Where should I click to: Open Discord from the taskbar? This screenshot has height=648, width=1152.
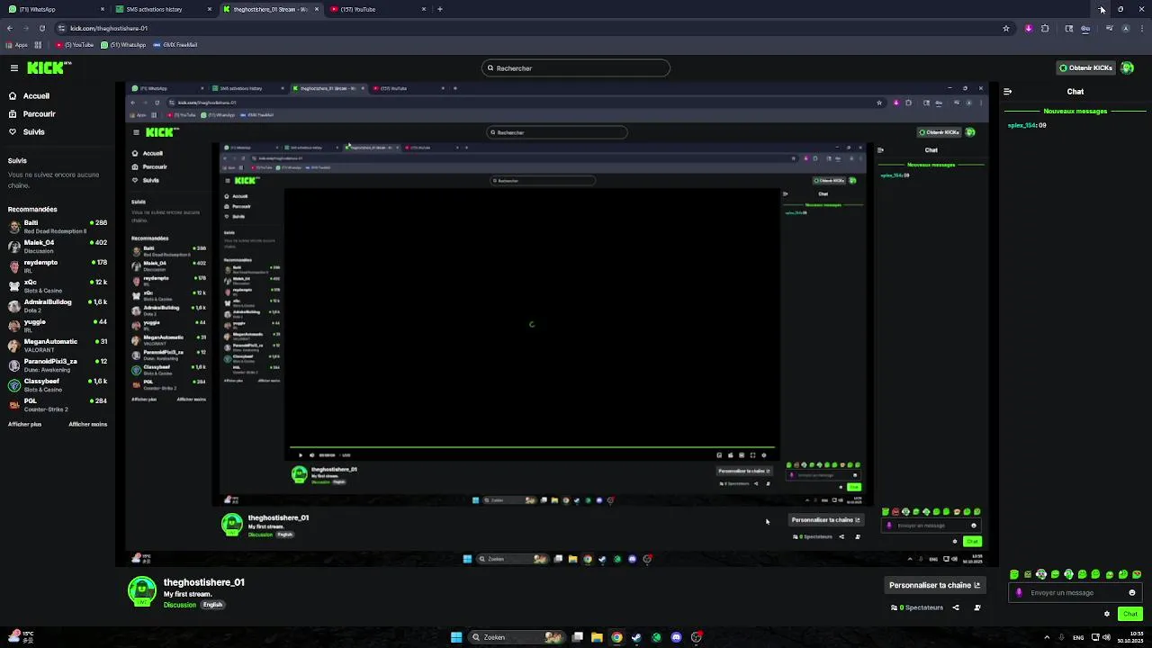(677, 637)
